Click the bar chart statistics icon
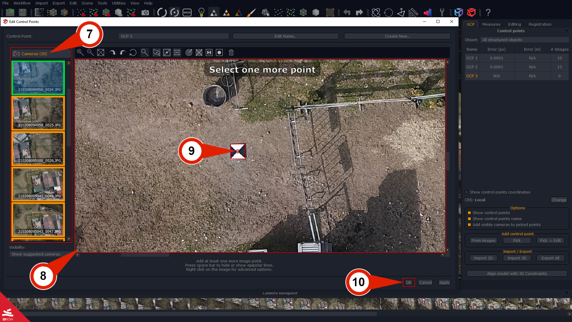The width and height of the screenshot is (572, 322). point(428,13)
